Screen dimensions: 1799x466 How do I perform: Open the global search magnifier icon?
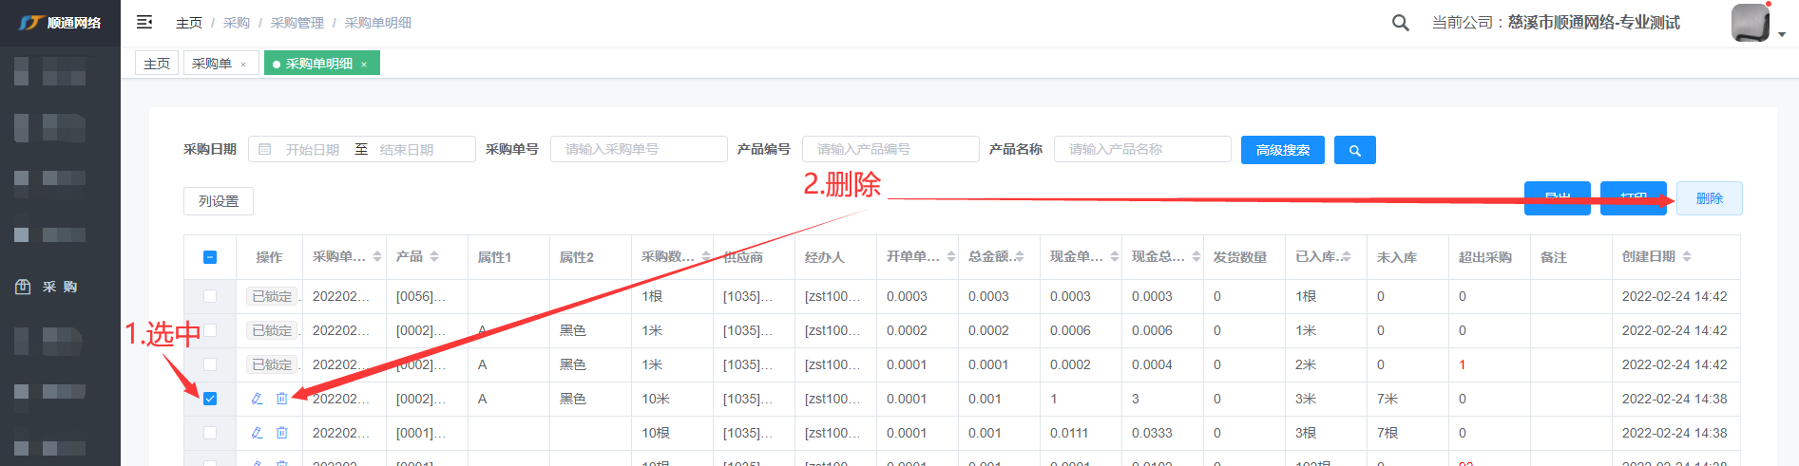[x=1400, y=23]
